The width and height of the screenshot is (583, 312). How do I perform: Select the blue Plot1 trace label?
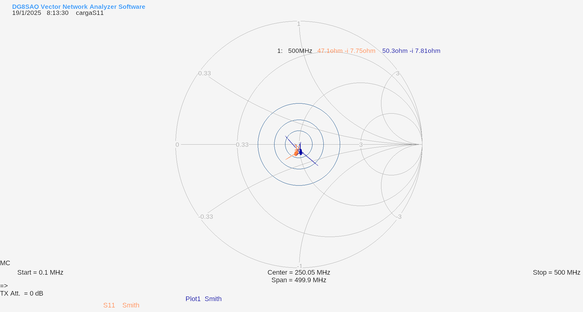pyautogui.click(x=193, y=299)
